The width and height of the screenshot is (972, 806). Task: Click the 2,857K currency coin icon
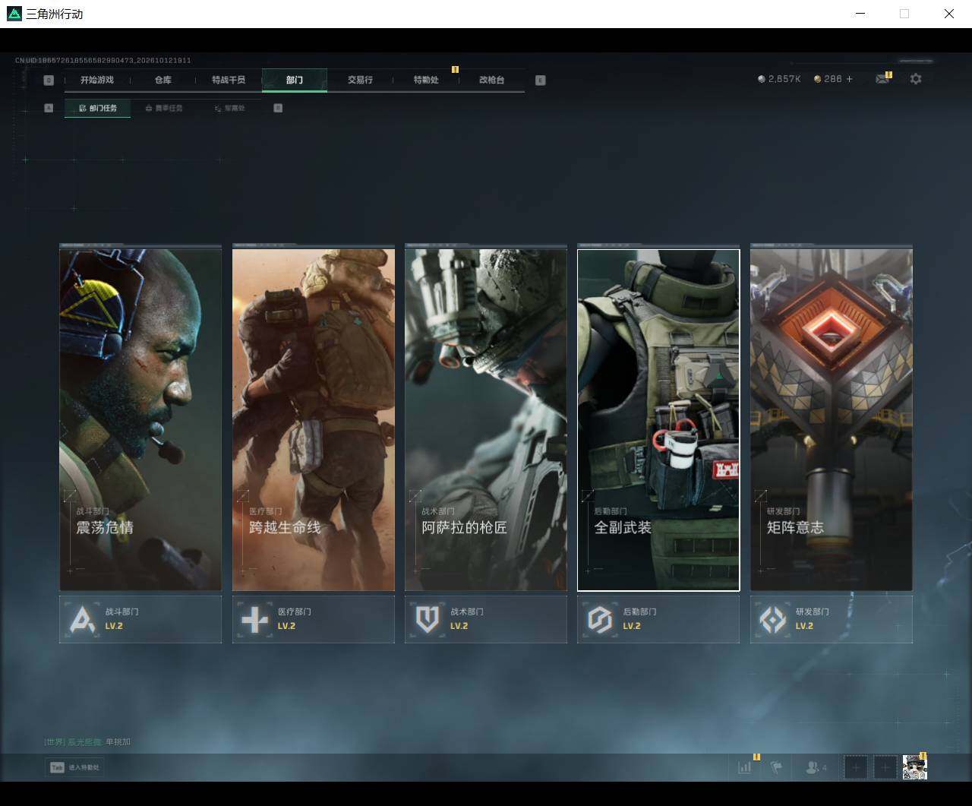(x=762, y=79)
